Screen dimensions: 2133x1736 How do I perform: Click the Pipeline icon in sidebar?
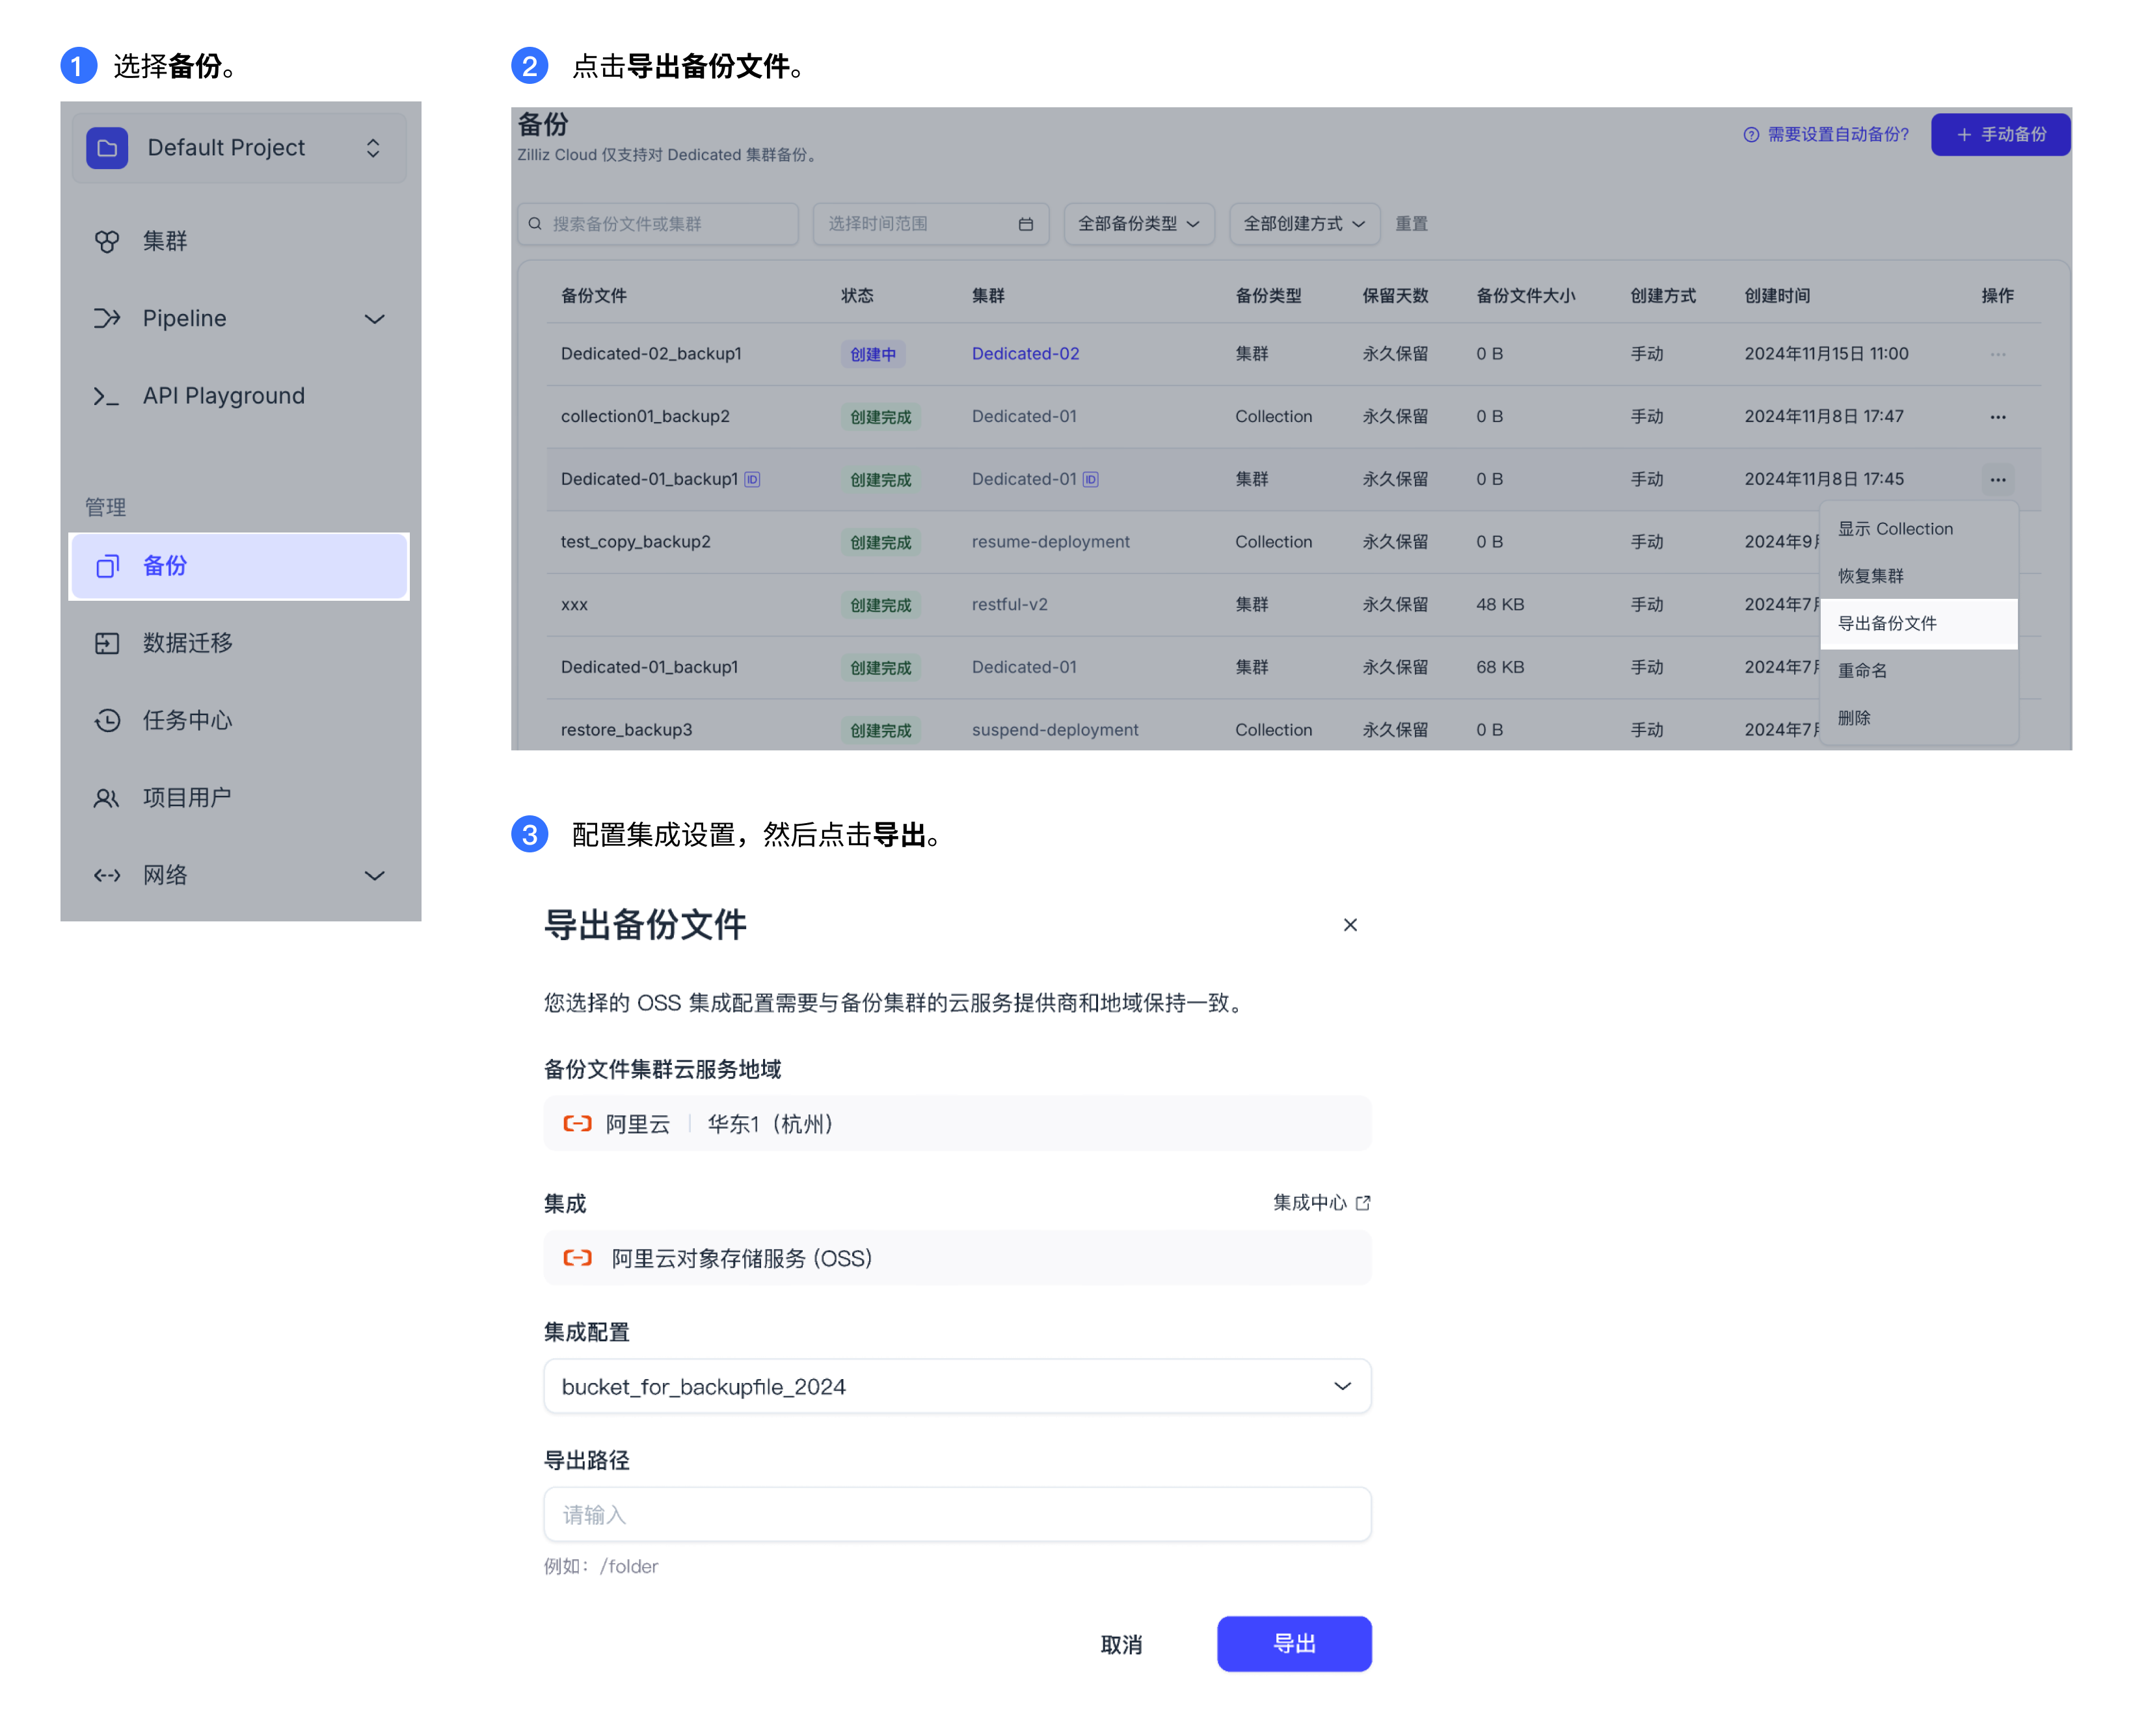pos(105,317)
